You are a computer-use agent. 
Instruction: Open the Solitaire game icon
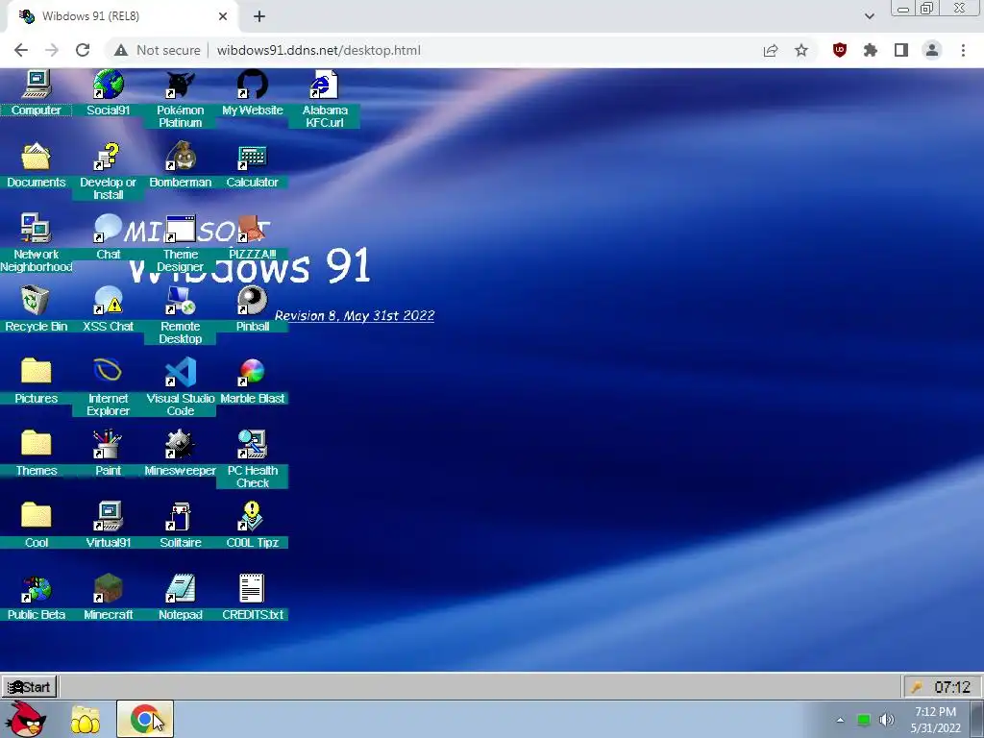pyautogui.click(x=180, y=526)
